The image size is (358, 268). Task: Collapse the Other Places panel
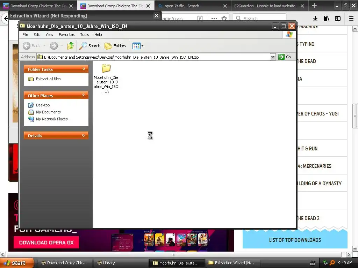click(84, 95)
